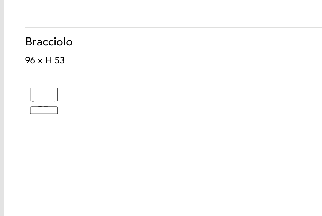
Task: Click gap between the two armrest drawings
Action: pos(44,104)
